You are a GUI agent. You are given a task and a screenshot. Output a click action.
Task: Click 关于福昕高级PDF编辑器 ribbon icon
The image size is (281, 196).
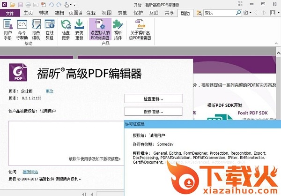pos(140,30)
